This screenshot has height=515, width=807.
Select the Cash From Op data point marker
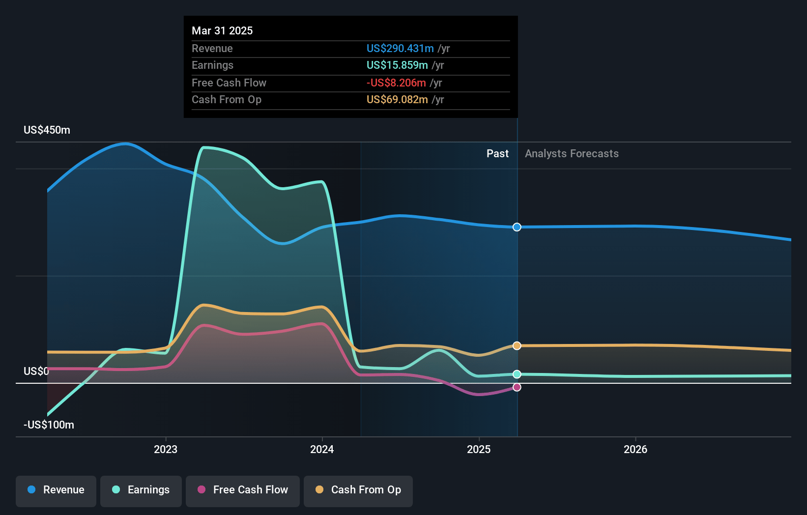(517, 346)
